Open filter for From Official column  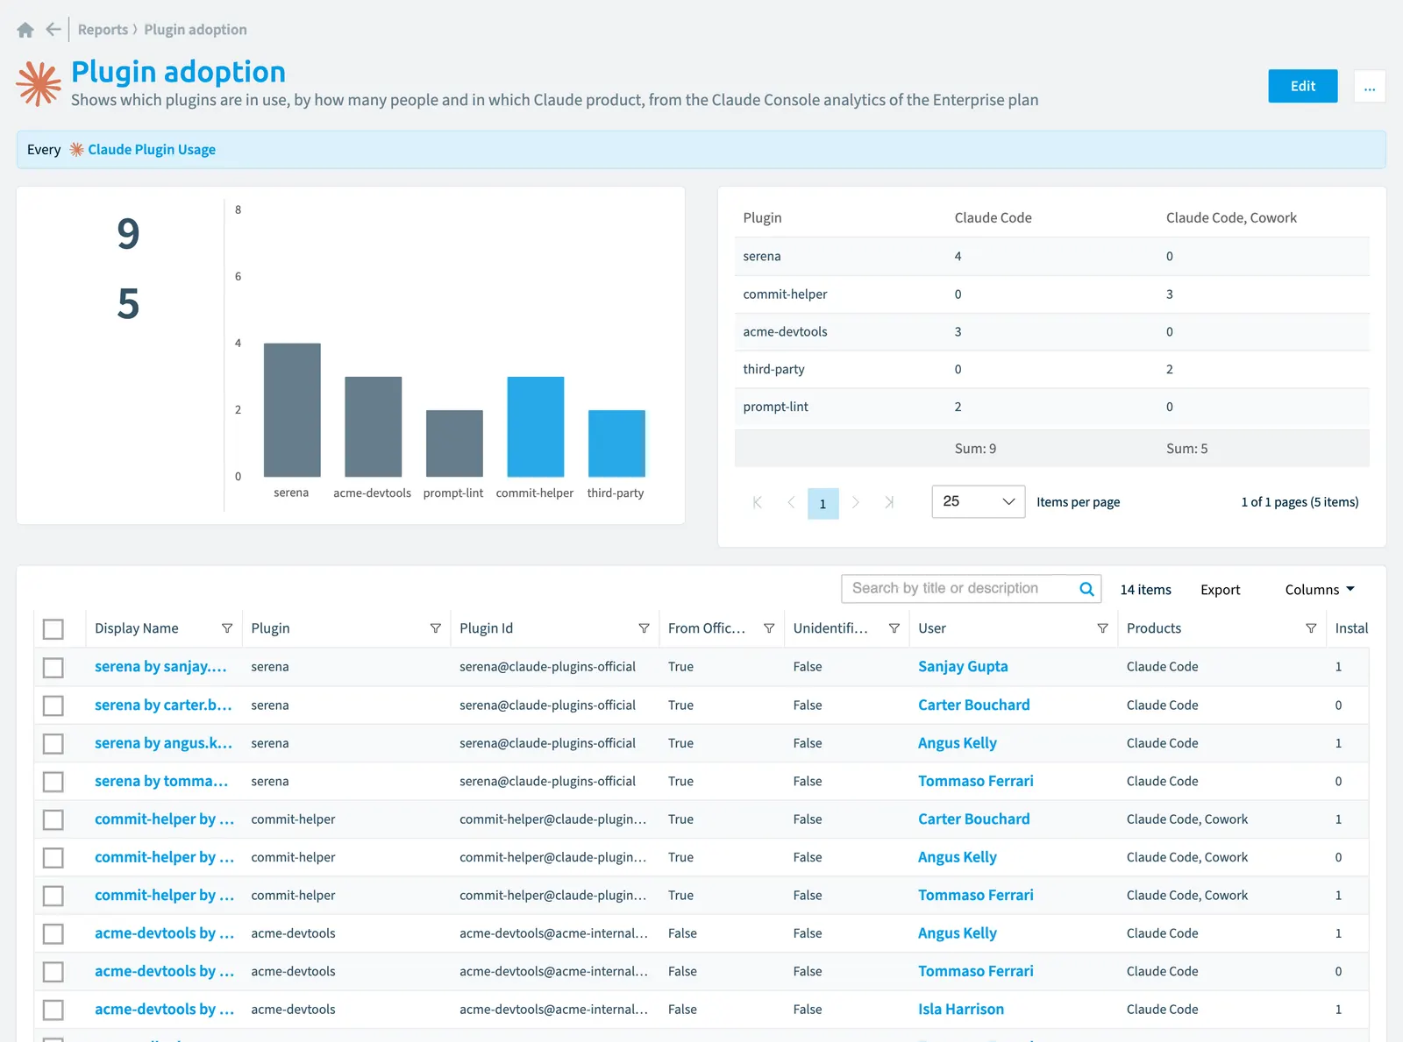click(769, 628)
